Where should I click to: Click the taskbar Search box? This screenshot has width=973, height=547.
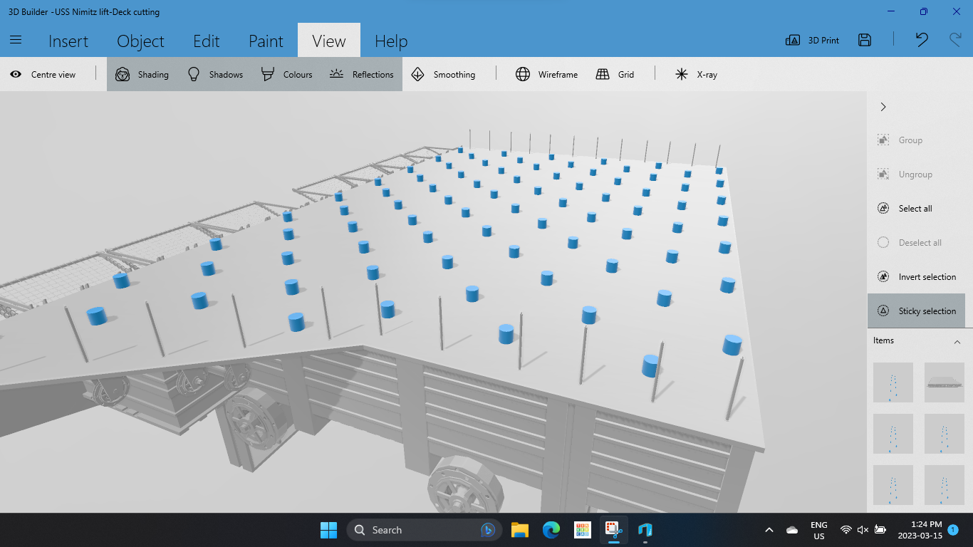coord(425,530)
